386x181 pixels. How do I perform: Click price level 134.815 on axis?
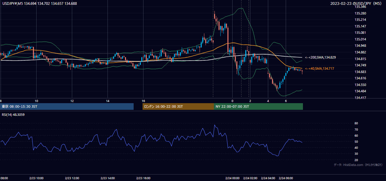pyautogui.click(x=360, y=59)
